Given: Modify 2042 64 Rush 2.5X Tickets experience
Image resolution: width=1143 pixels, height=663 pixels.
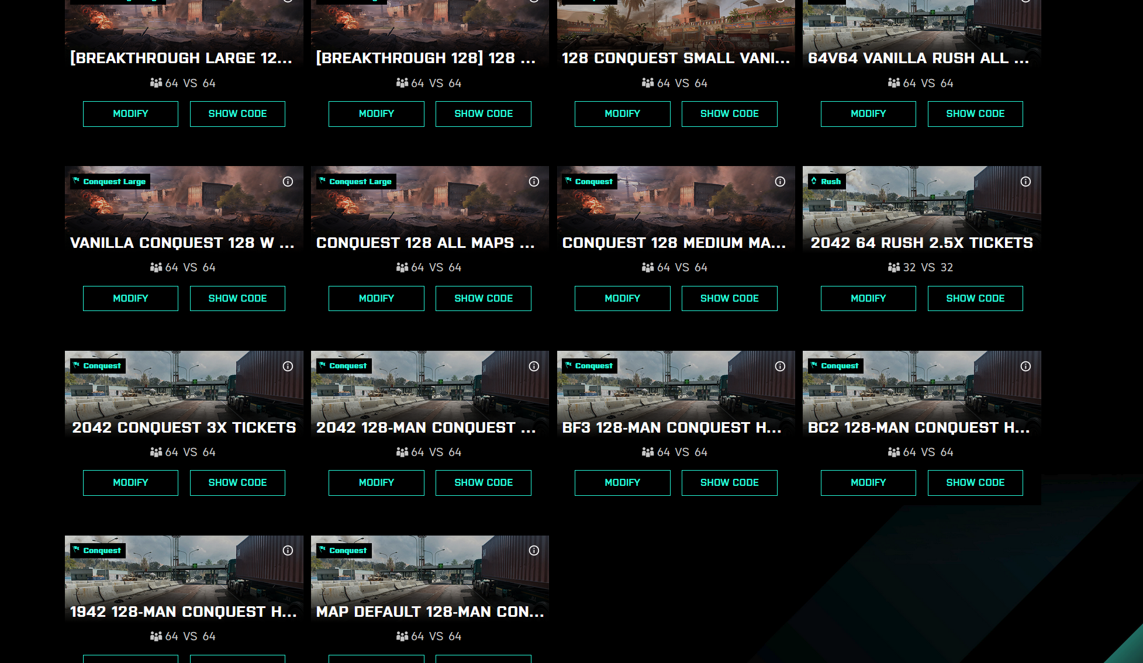Looking at the screenshot, I should tap(868, 298).
